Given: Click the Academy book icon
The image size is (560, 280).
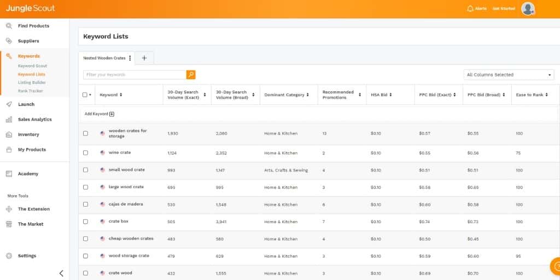Looking at the screenshot, I should coord(9,173).
